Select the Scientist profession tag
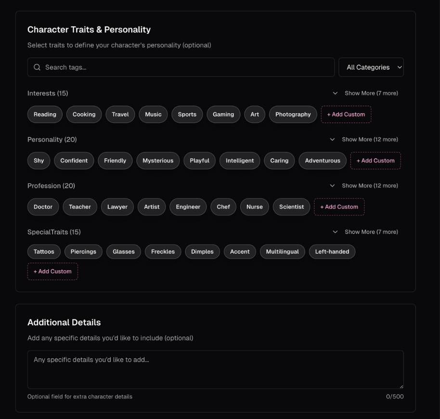 (291, 207)
